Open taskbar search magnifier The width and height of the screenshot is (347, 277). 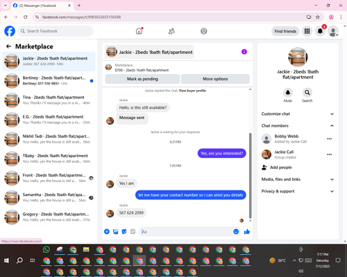[19, 260]
